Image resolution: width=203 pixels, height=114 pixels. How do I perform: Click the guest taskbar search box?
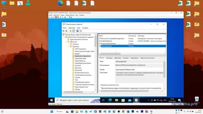[77, 100]
